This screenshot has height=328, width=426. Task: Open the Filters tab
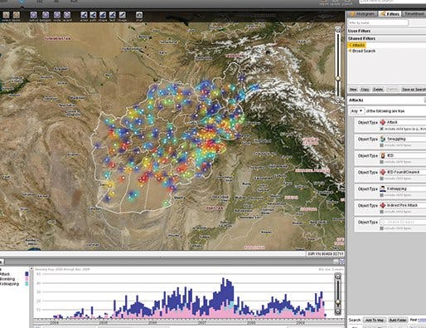click(x=390, y=14)
